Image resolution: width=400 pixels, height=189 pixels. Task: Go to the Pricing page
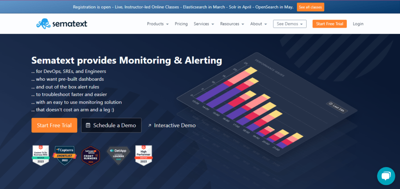[181, 24]
